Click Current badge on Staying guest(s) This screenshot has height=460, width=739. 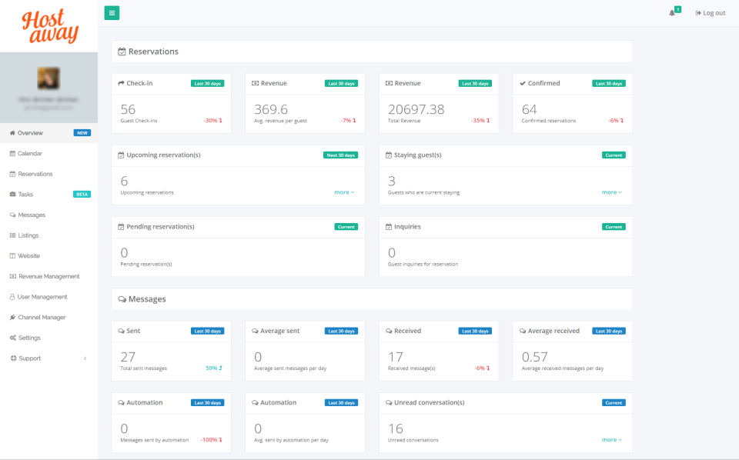614,155
